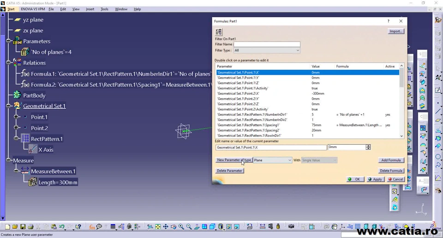
Task: Click the Filter Name input field
Action: 267,44
